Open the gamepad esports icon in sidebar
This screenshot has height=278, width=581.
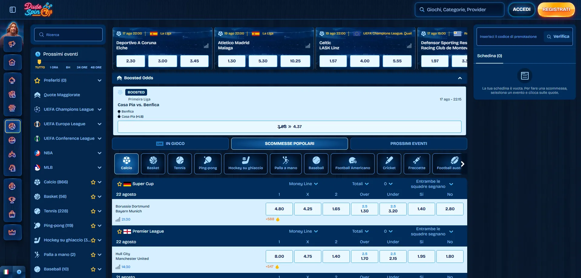(12, 154)
